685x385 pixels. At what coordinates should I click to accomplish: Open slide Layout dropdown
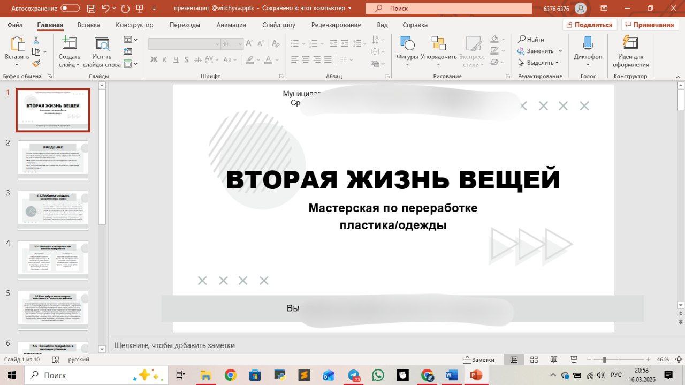[131, 40]
